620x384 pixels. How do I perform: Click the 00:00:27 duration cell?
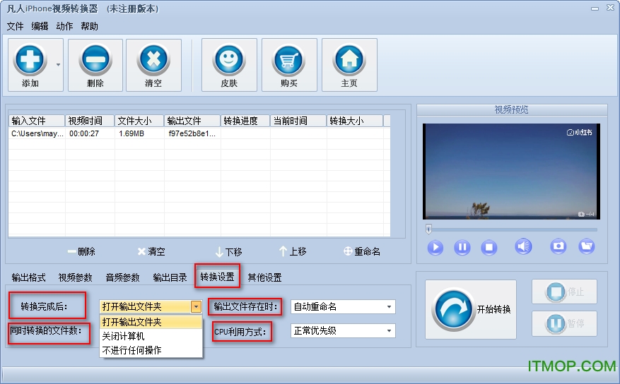[84, 133]
